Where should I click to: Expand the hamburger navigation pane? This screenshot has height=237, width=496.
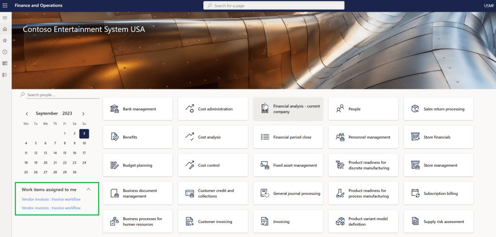[x=5, y=17]
